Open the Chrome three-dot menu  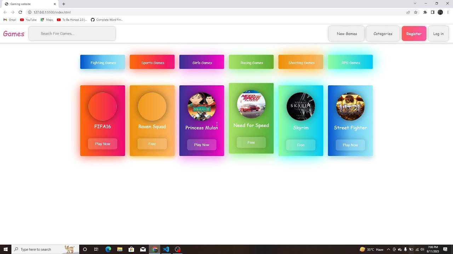(448, 12)
